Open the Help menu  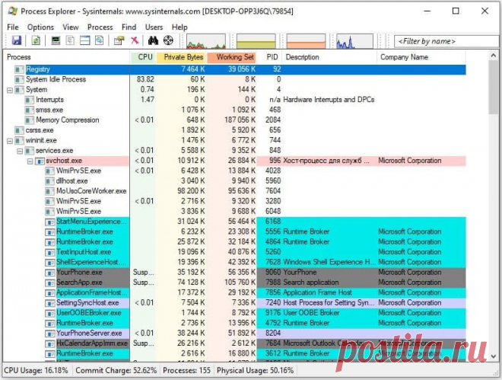[x=180, y=27]
